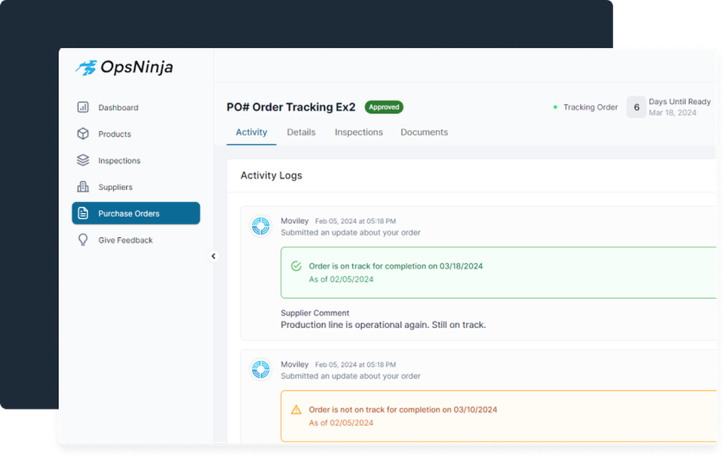727x459 pixels.
Task: Click the Activity Logs heading
Action: 271,175
